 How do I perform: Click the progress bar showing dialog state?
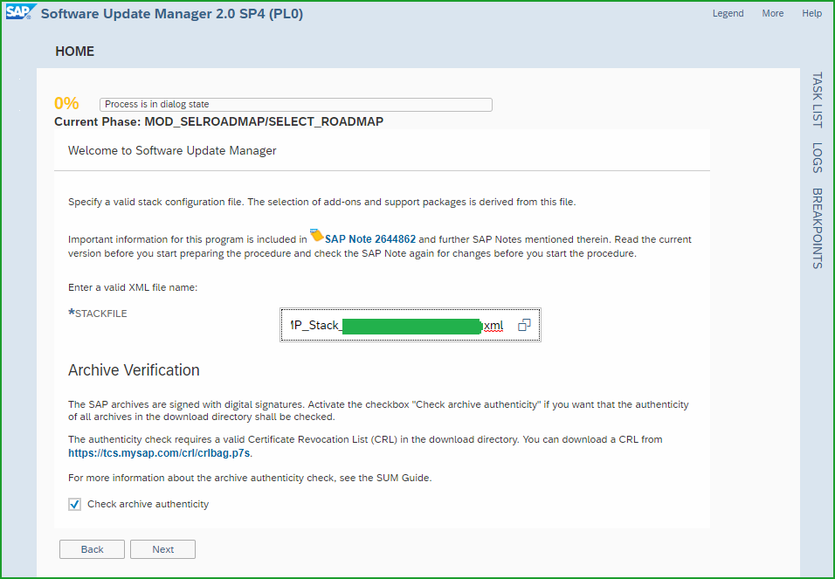coord(296,105)
